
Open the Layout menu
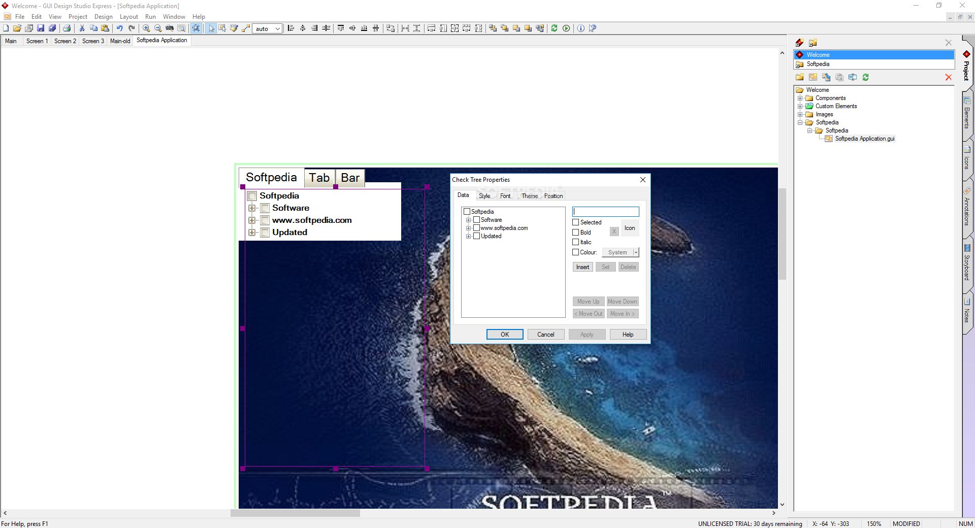click(x=129, y=17)
